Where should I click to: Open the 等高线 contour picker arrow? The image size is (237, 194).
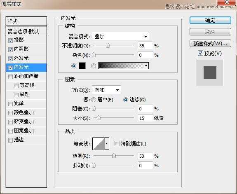[x=107, y=143]
